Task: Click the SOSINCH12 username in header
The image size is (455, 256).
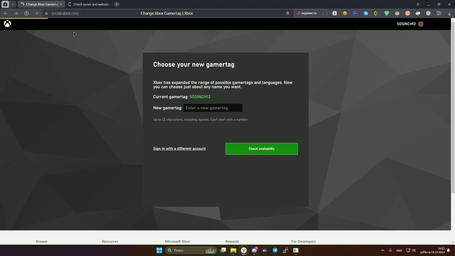Action: (406, 24)
